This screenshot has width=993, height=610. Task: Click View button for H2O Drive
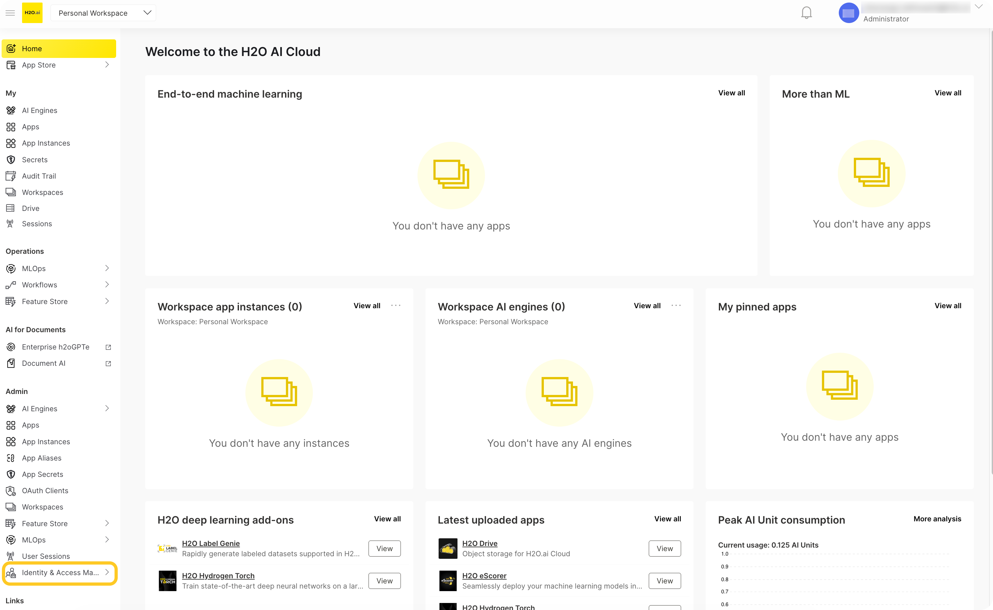[664, 548]
